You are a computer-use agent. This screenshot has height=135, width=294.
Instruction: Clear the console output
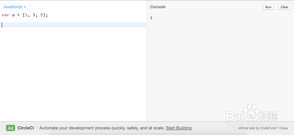[284, 7]
